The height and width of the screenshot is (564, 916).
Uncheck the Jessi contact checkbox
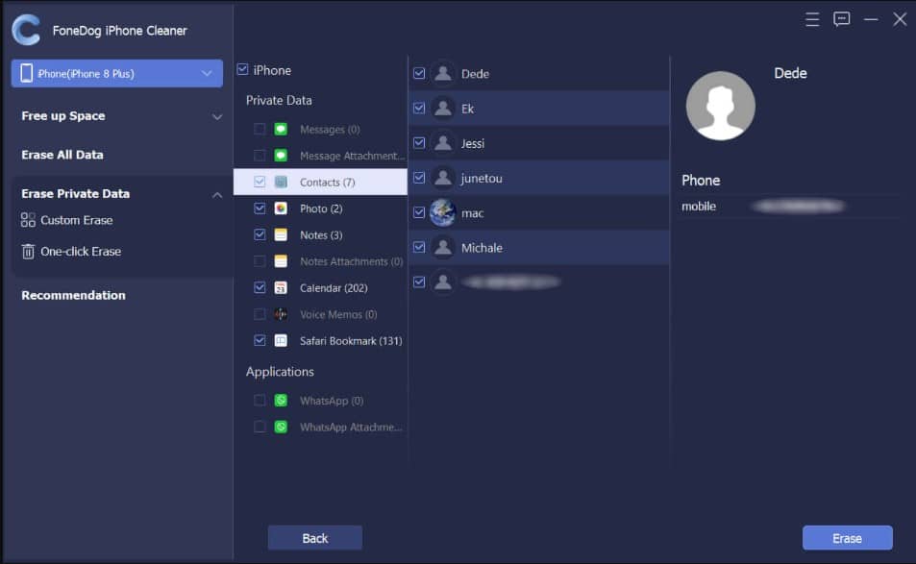pos(419,142)
